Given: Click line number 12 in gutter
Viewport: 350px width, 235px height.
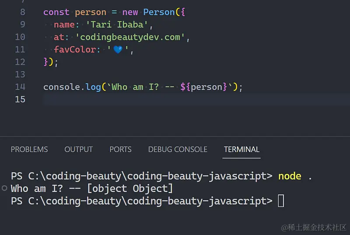Looking at the screenshot, I should [x=20, y=62].
